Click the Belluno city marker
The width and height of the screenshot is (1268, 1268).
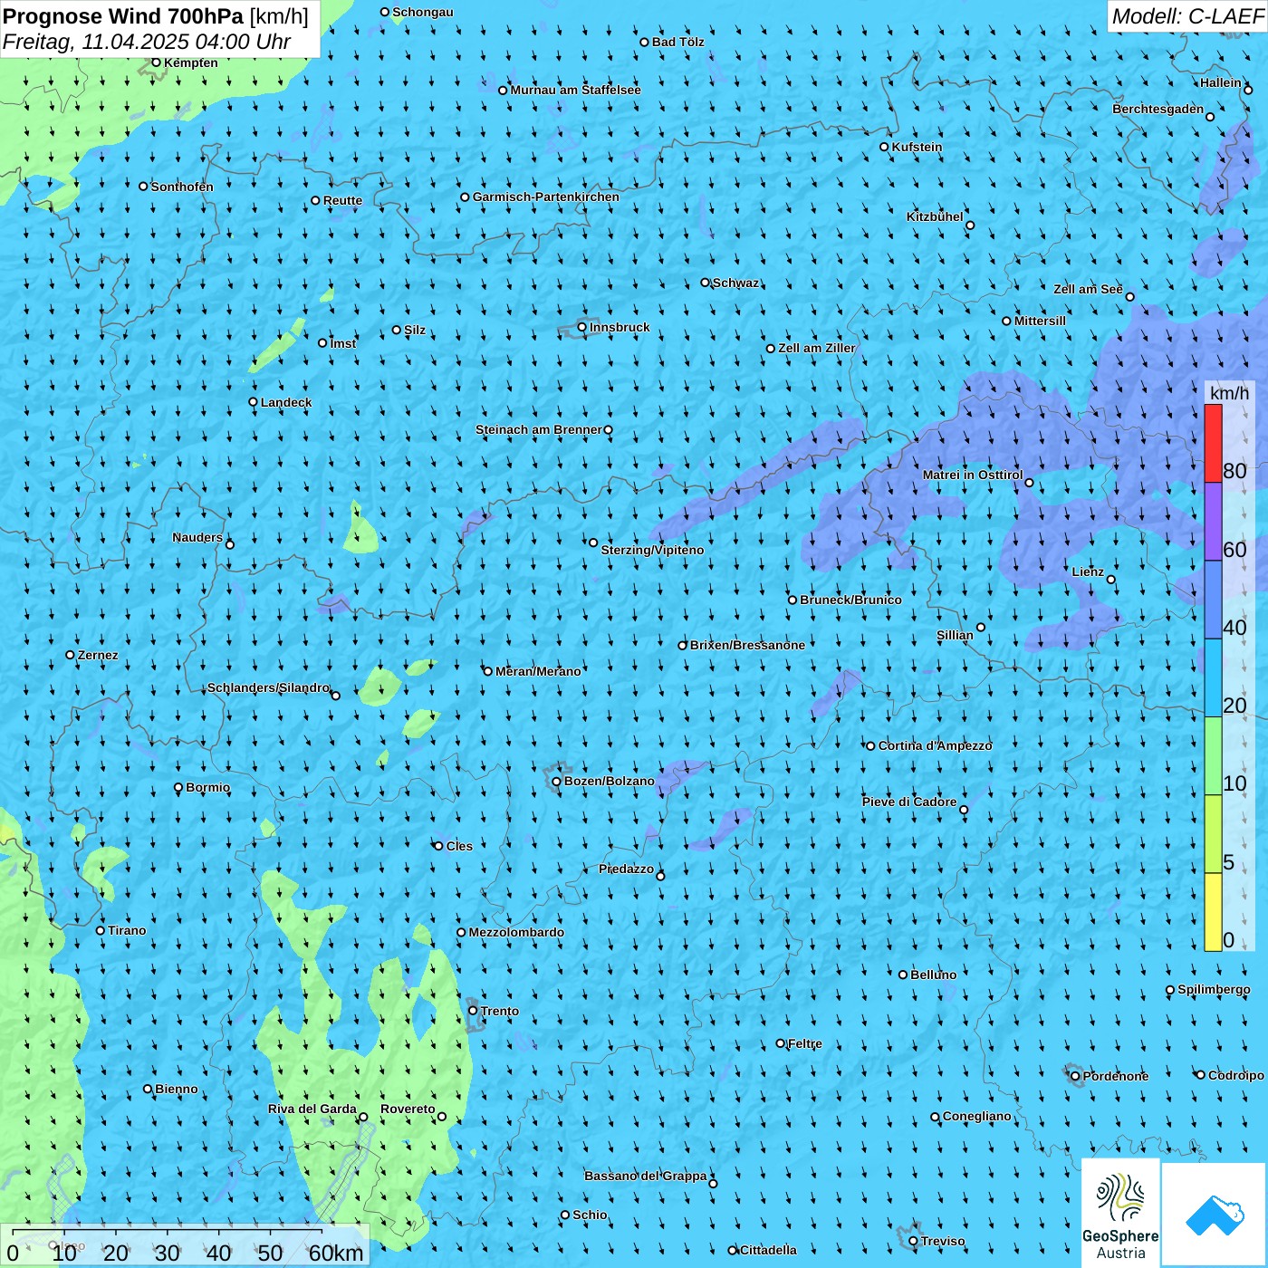coord(903,975)
